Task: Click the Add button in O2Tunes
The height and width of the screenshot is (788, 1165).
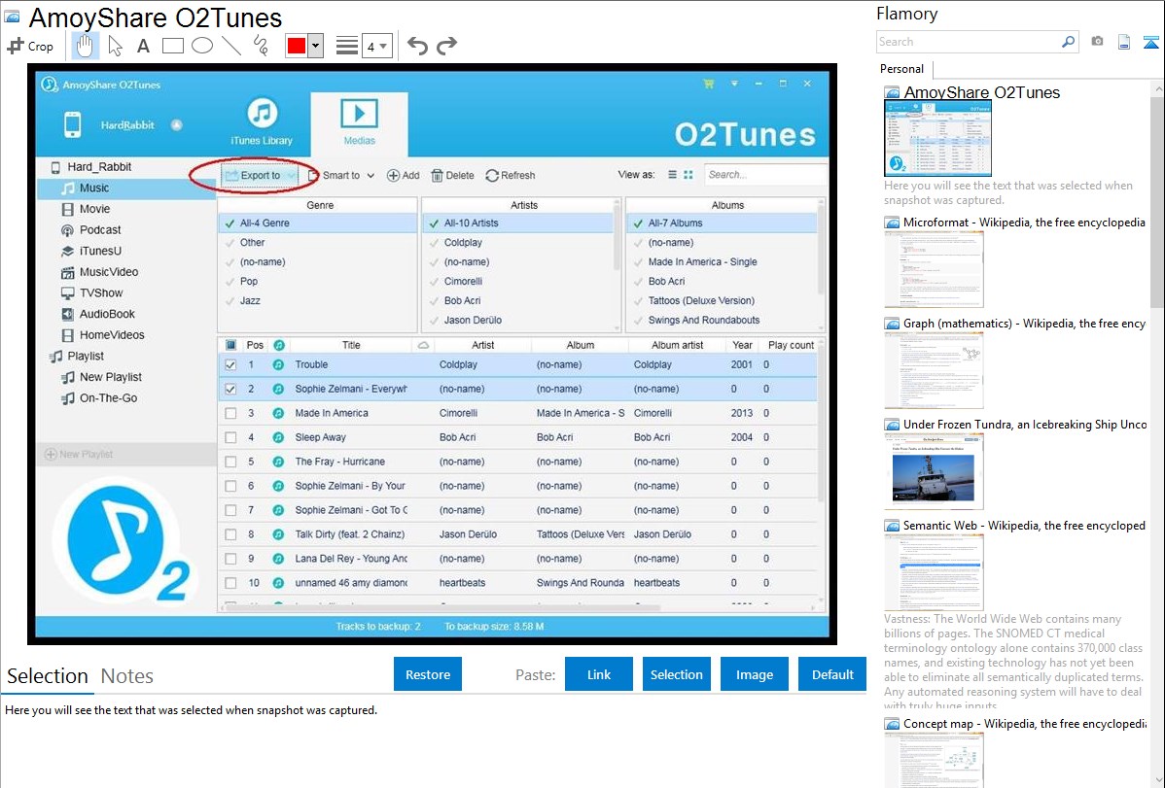Action: click(x=404, y=175)
